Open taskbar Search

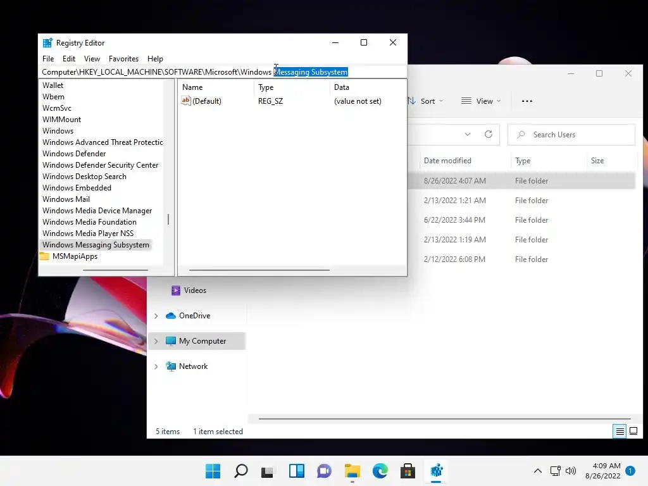(x=241, y=471)
